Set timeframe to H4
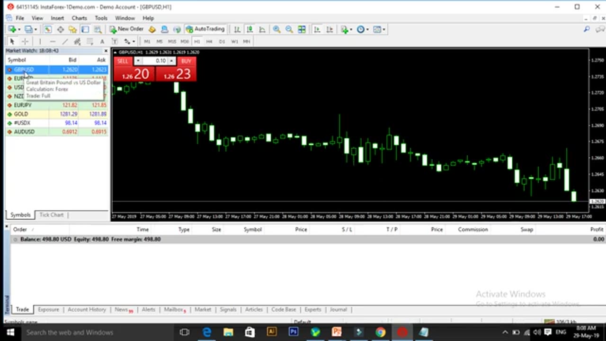 [x=209, y=42]
